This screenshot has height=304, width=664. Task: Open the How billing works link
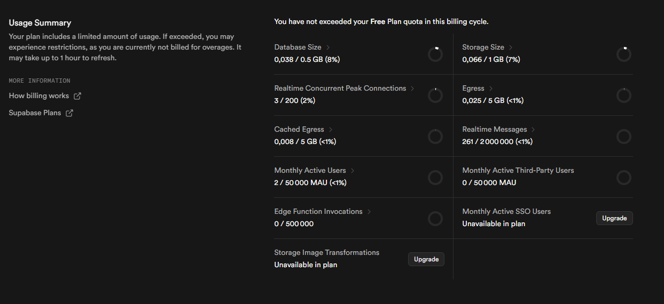39,96
